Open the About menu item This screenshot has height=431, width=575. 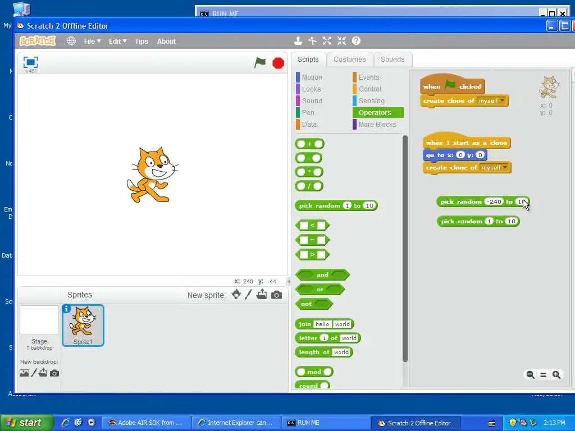point(166,42)
